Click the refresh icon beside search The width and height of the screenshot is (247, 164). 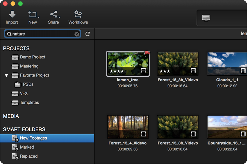[88, 34]
